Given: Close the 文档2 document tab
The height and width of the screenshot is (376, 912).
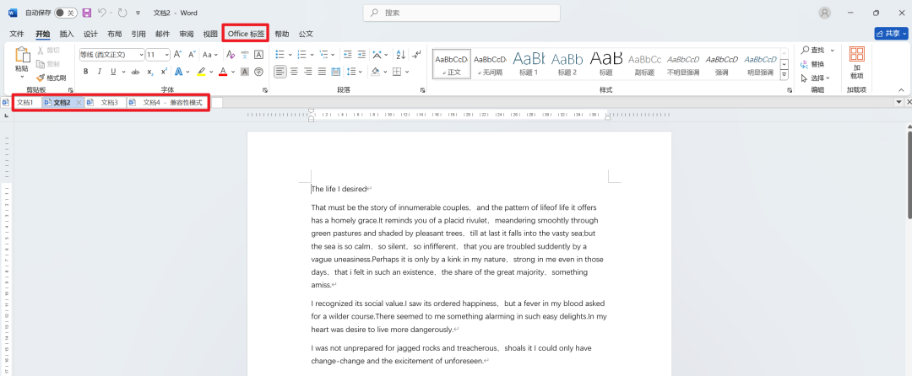Looking at the screenshot, I should 79,103.
